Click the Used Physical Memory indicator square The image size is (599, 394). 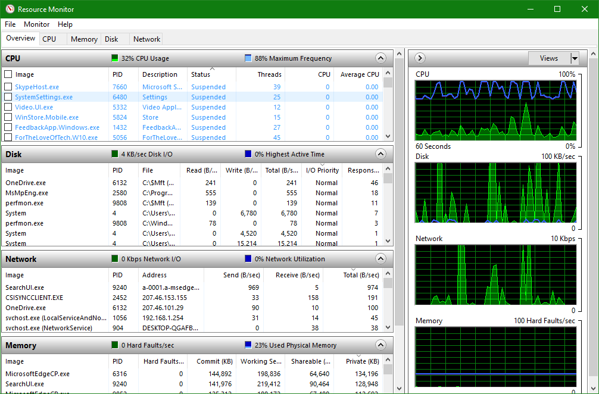pyautogui.click(x=248, y=345)
